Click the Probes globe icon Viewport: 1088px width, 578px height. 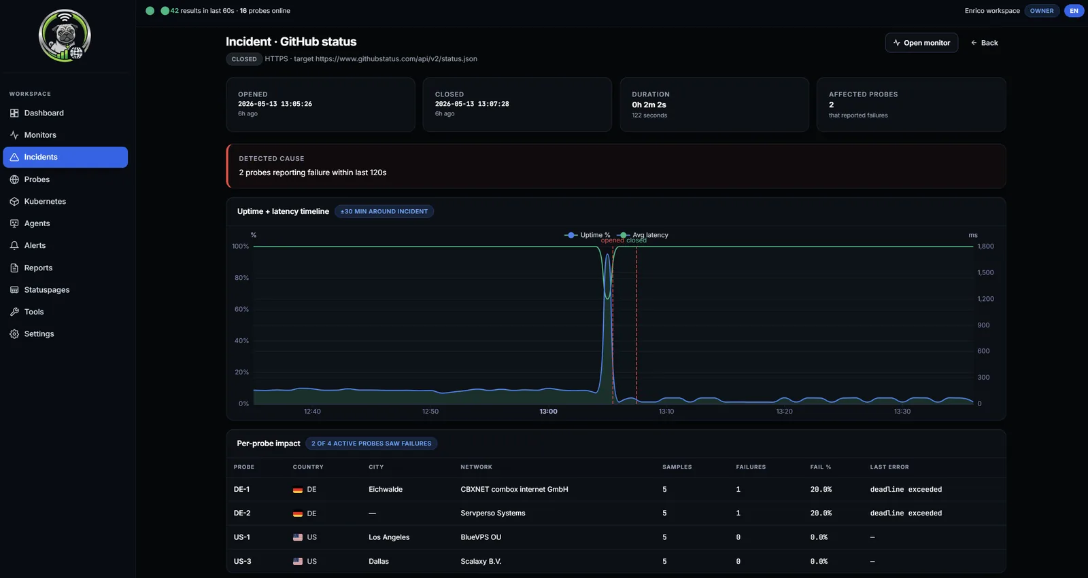coord(14,179)
